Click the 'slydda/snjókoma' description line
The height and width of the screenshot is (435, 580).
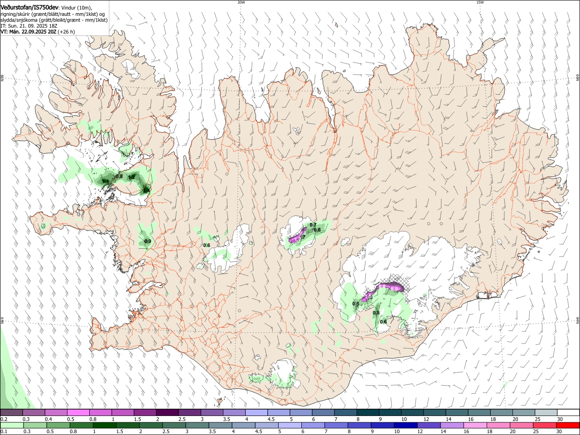pos(54,20)
